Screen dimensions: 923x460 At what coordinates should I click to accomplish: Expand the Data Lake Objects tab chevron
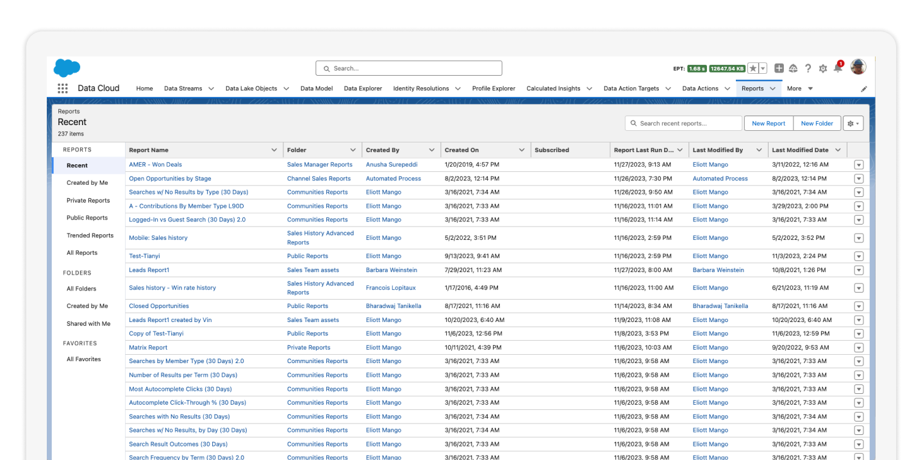coord(286,89)
